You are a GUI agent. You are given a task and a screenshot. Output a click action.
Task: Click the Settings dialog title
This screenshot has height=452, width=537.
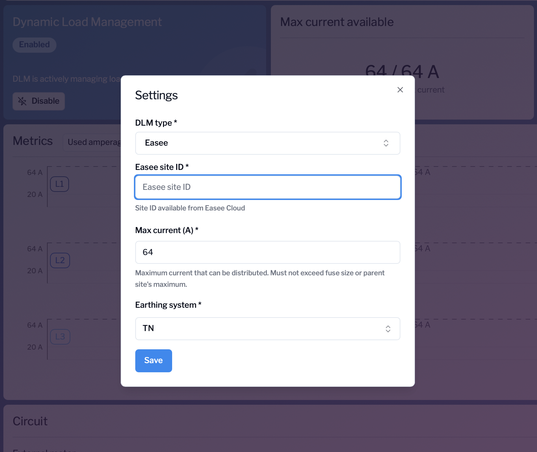pyautogui.click(x=156, y=95)
